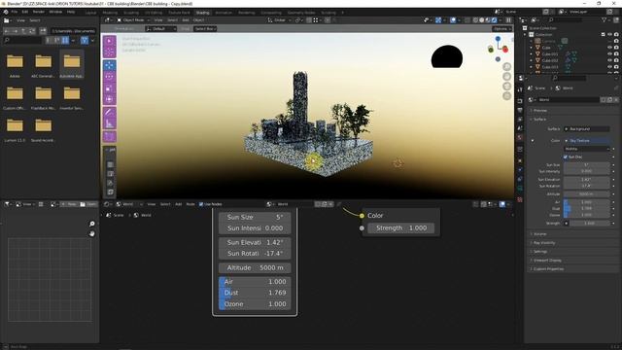Open the World properties tab icon
This screenshot has width=622, height=350.
tap(520, 138)
